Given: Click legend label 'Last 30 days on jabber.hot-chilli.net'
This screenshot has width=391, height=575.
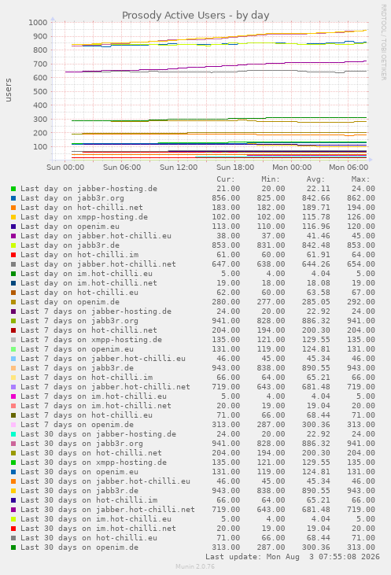Looking at the screenshot, I should coord(108,510).
